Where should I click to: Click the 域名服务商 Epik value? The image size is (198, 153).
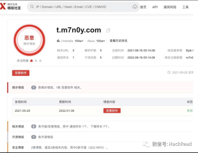click(x=189, y=51)
